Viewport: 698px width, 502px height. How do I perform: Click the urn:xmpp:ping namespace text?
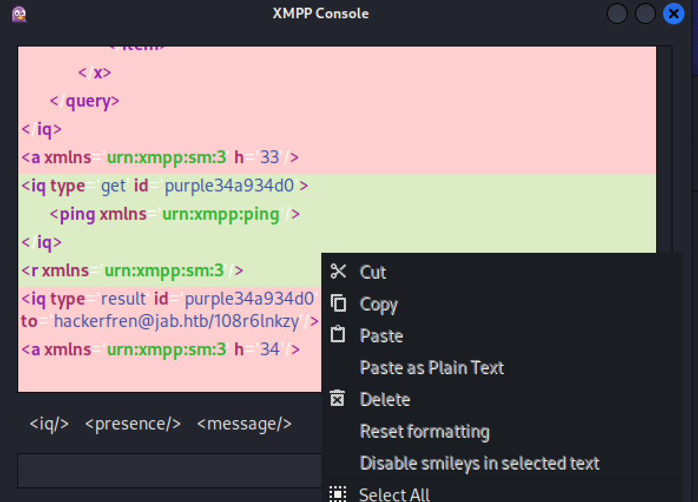coord(221,214)
